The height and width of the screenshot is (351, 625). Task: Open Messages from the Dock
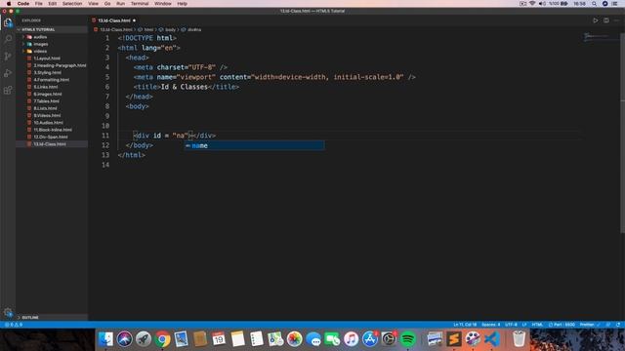(313, 339)
